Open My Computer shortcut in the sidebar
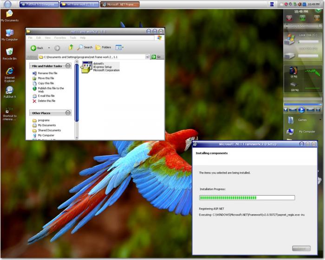Image resolution: width=325 pixels, height=260 pixels. (301, 132)
